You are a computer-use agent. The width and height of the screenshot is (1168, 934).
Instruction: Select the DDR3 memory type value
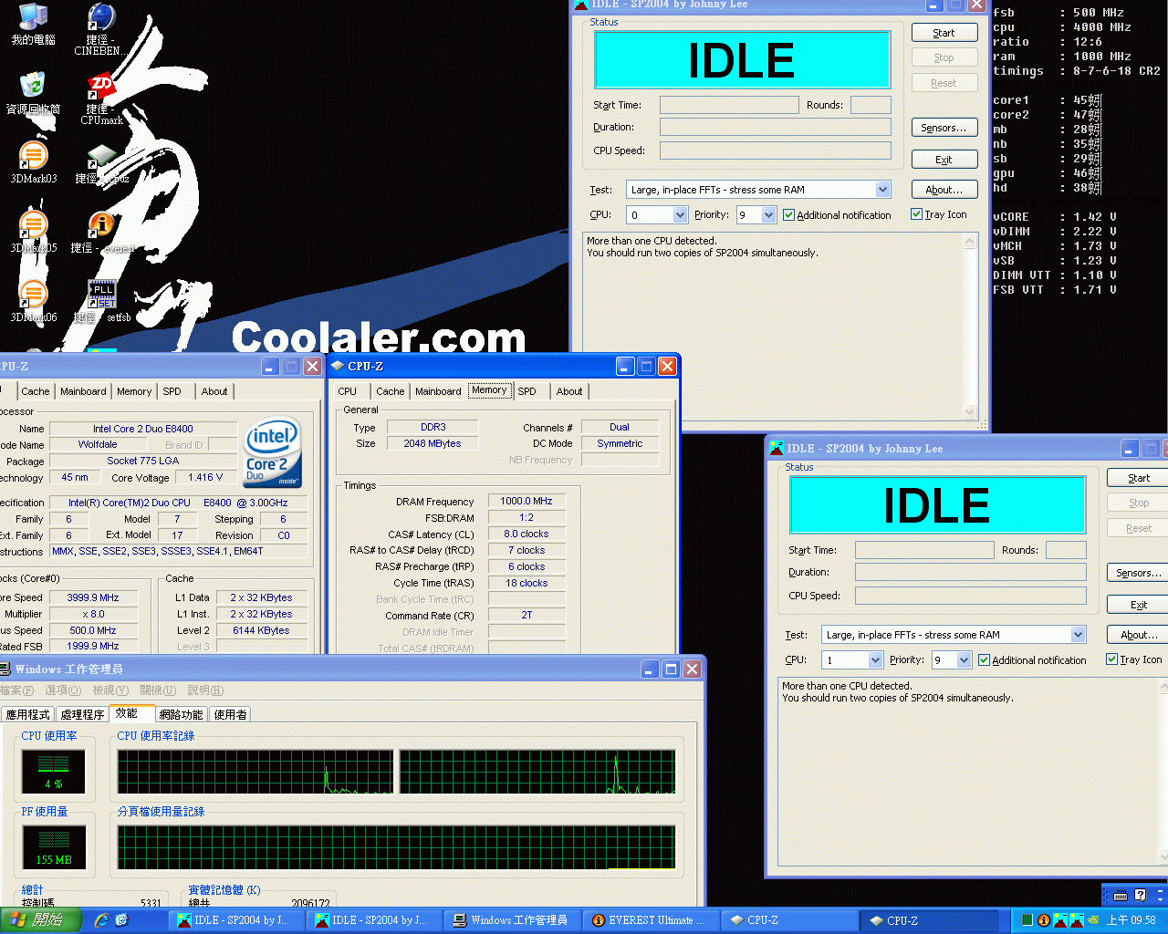[x=433, y=427]
